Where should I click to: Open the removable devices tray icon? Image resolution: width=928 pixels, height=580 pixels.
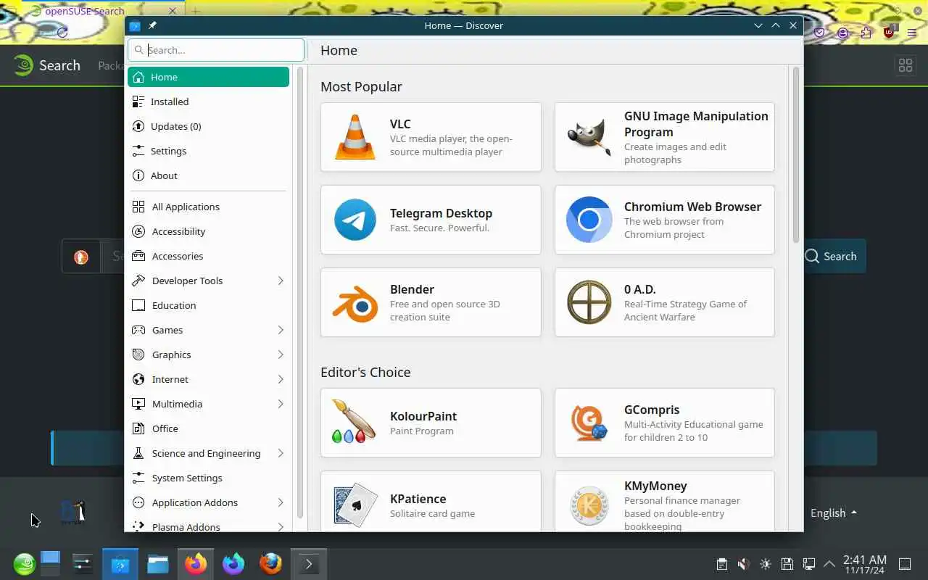[787, 563]
